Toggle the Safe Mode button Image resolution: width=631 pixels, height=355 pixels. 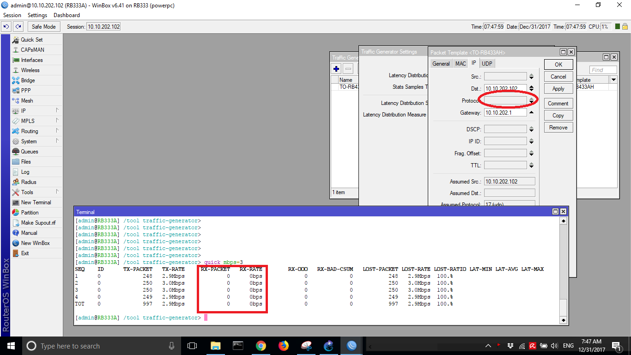(44, 27)
